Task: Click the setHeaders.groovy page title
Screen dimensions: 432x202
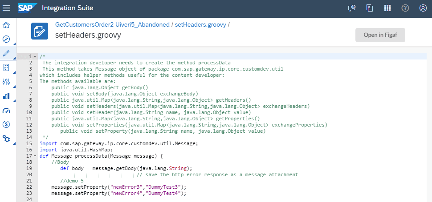Action: (88, 36)
